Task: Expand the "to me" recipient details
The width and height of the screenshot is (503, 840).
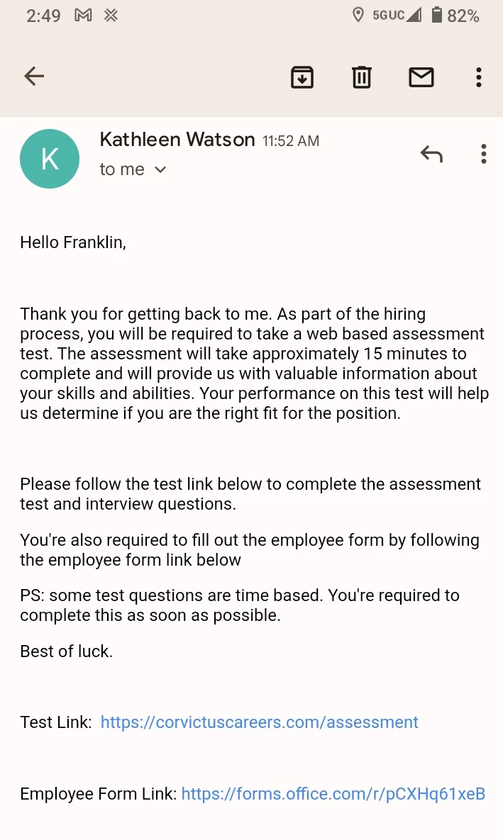Action: (x=160, y=170)
